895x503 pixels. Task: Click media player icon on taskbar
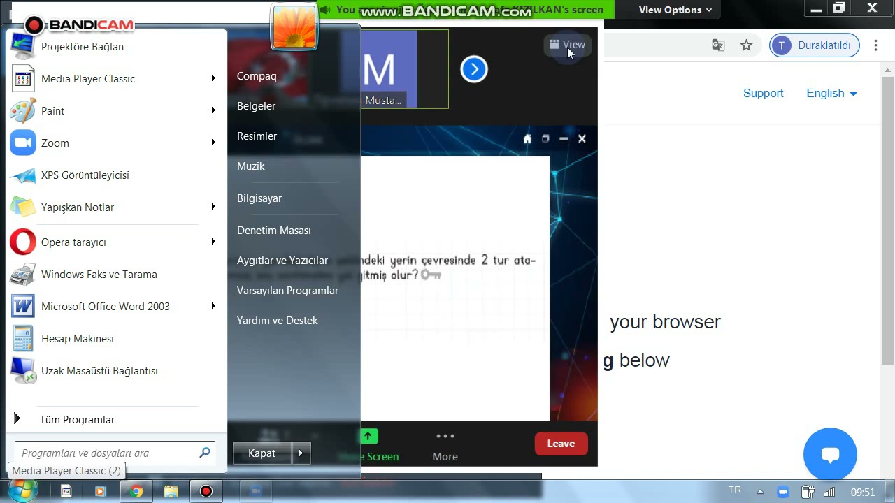(x=100, y=492)
